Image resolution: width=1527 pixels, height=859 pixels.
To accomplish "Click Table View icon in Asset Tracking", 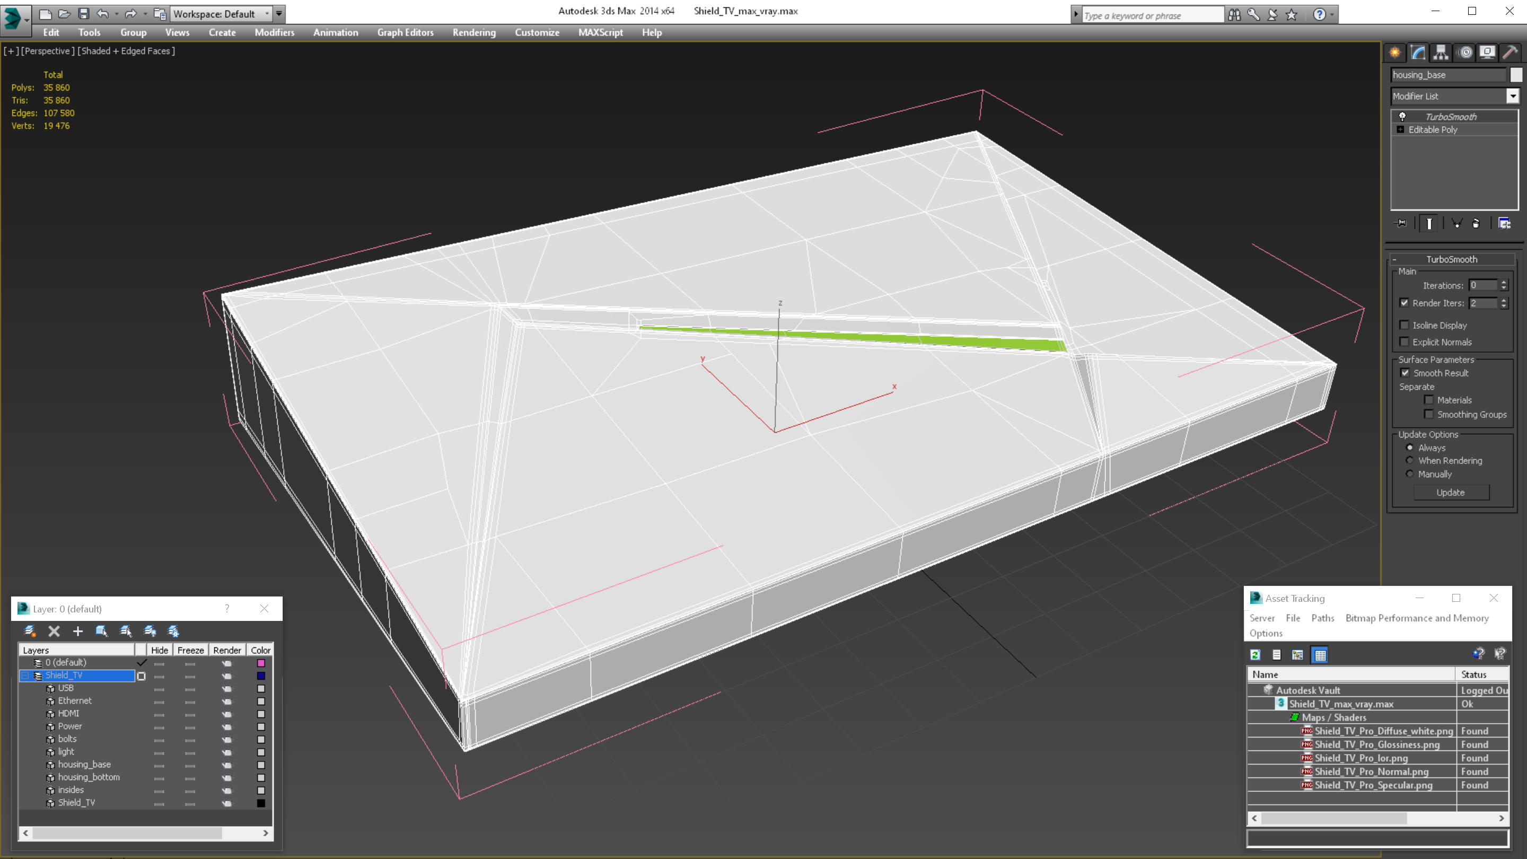I will pos(1320,654).
